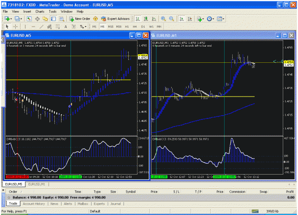Select the text 'A' drawing tool
The height and width of the screenshot is (215, 298).
(x=66, y=27)
